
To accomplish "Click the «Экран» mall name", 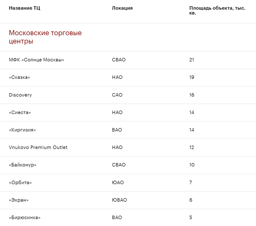I will [19, 200].
